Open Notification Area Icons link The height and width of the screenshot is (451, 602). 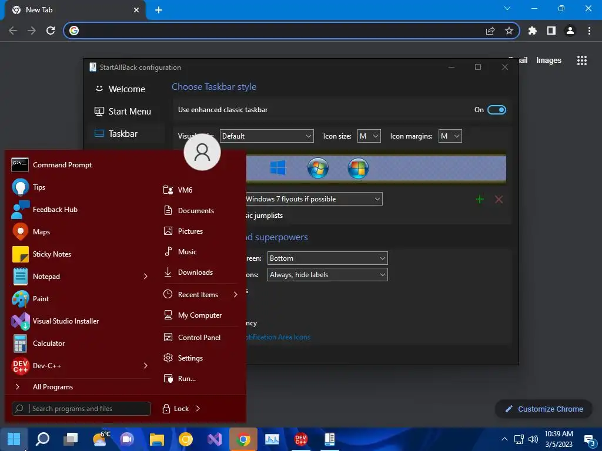pos(278,337)
